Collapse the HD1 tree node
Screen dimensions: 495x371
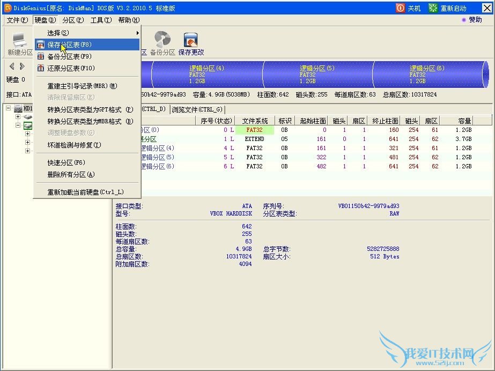[x=8, y=108]
